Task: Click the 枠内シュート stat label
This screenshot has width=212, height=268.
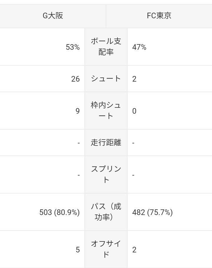Action: (x=106, y=110)
